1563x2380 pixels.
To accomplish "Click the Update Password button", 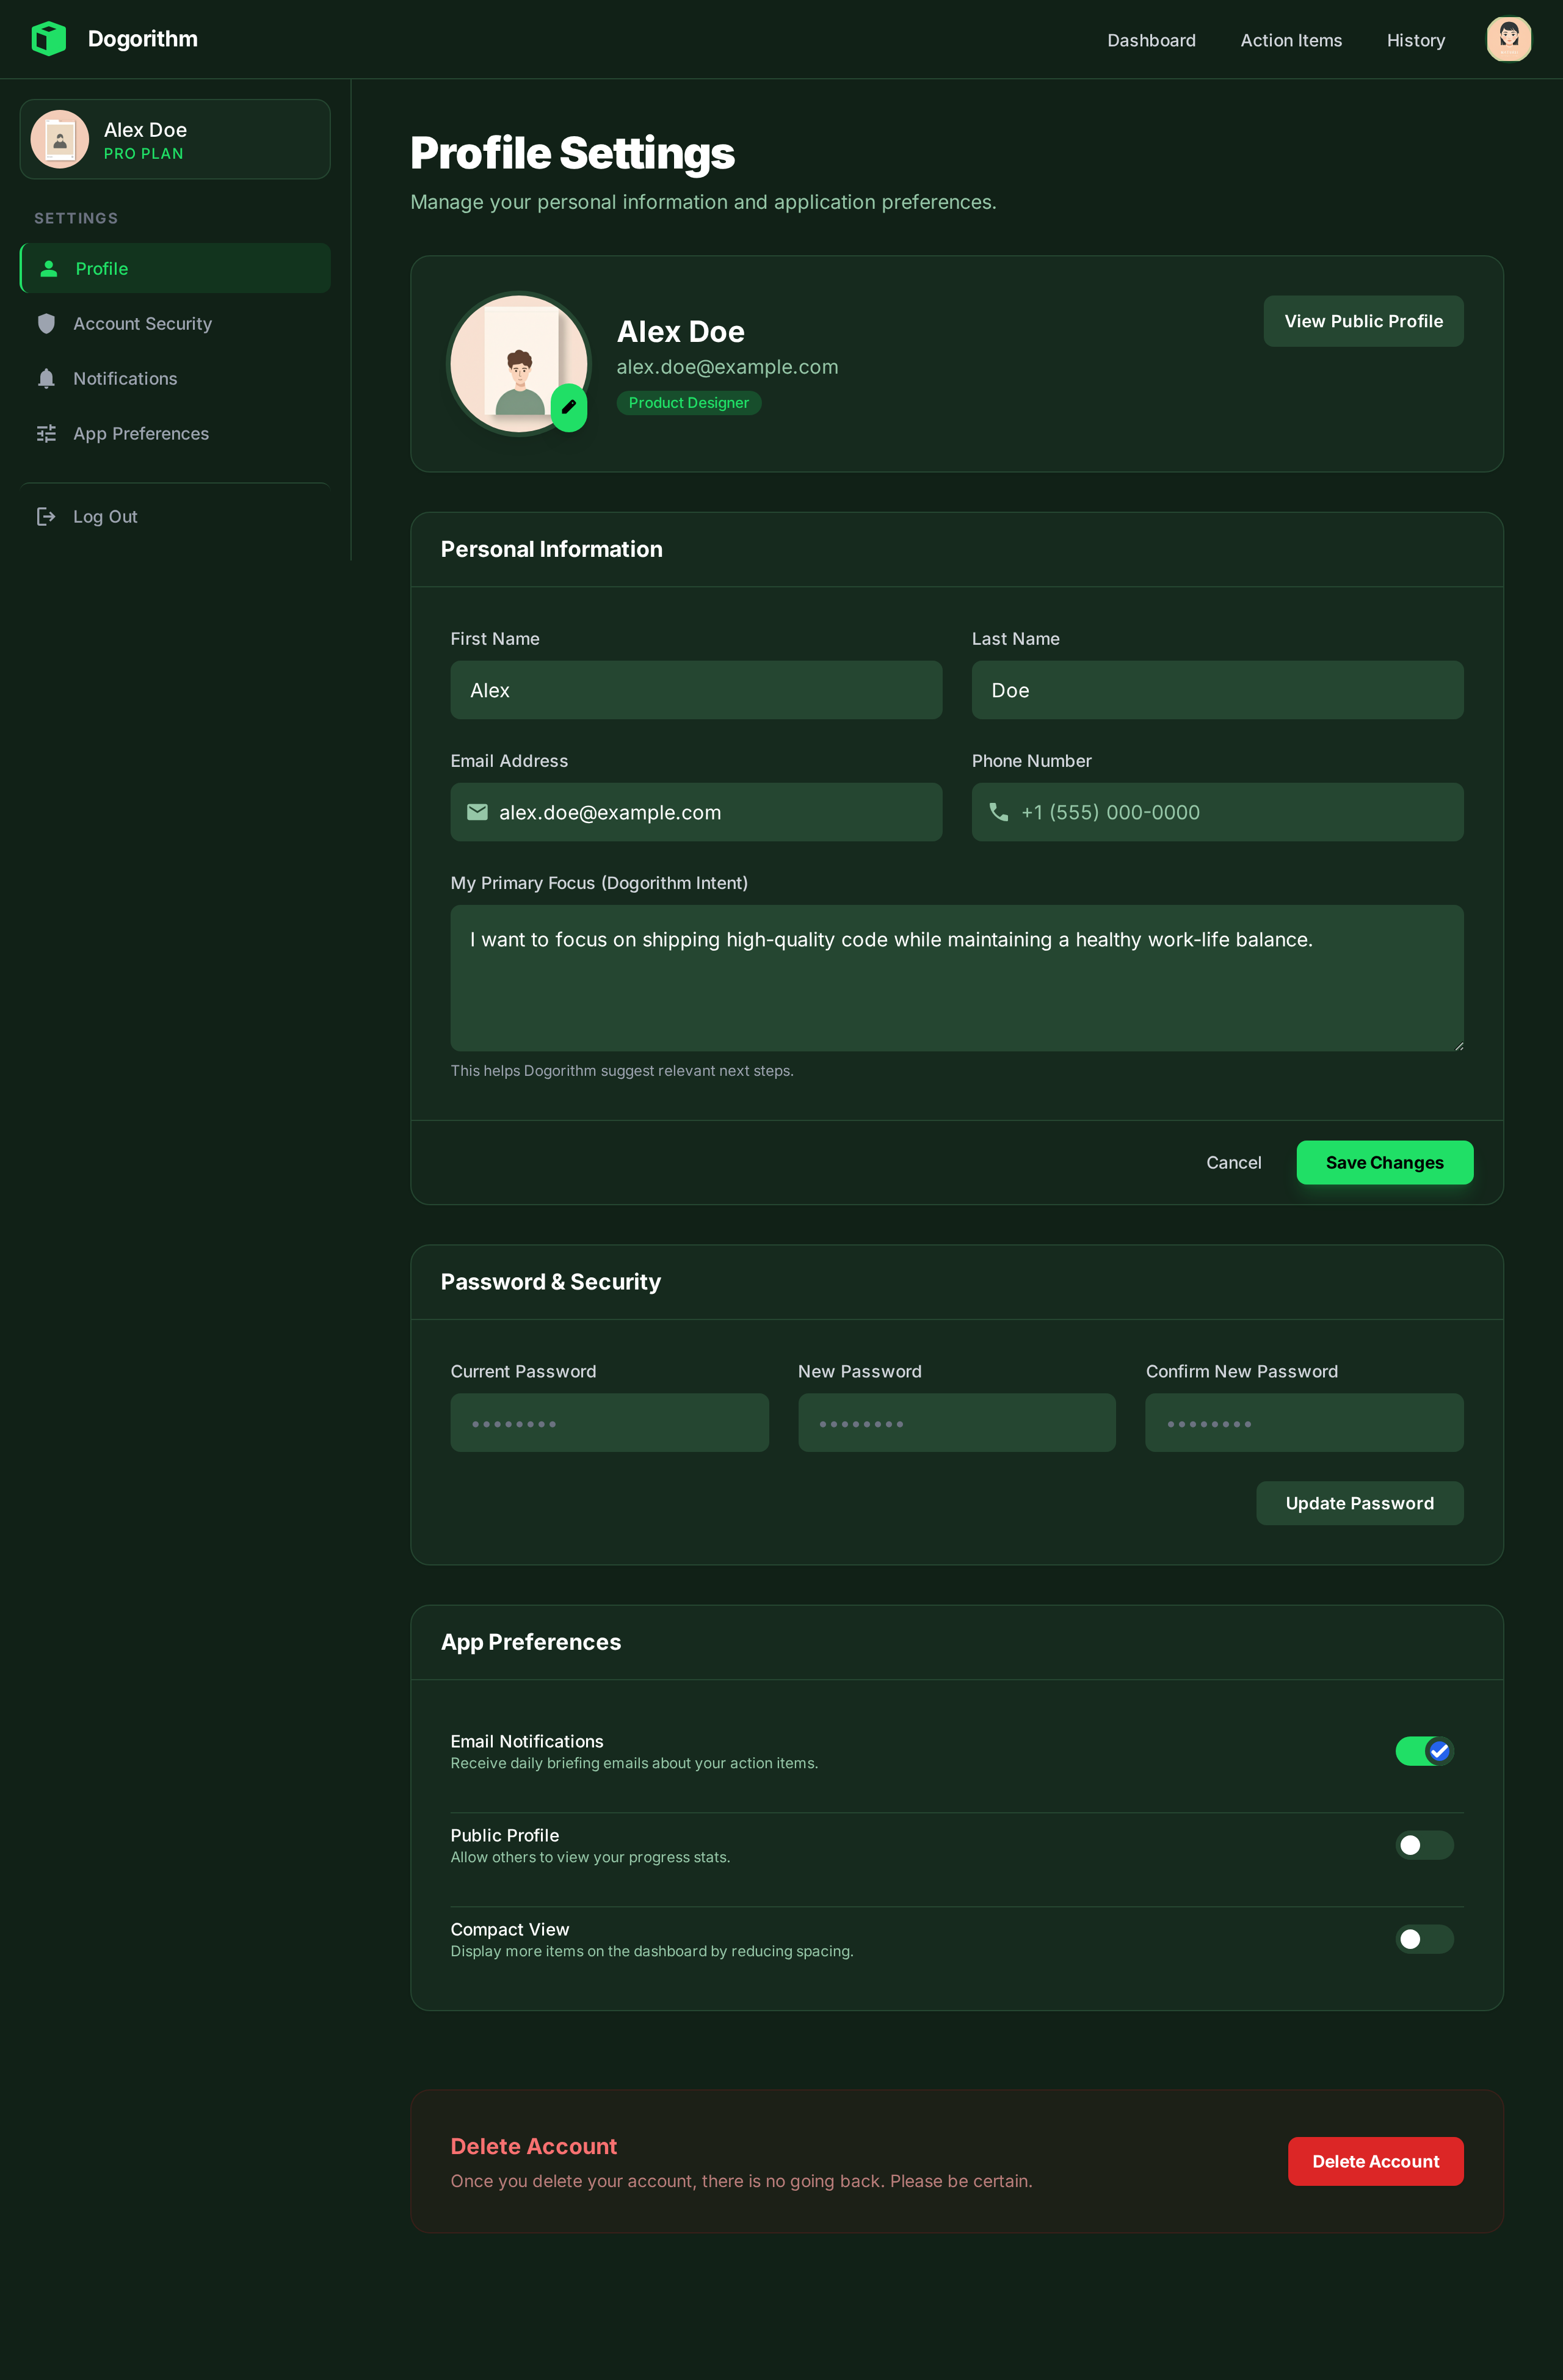I will click(x=1359, y=1503).
